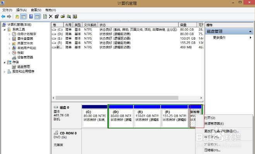Select 性能 tree item
This screenshot has width=255, height=154.
click(x=21, y=53)
